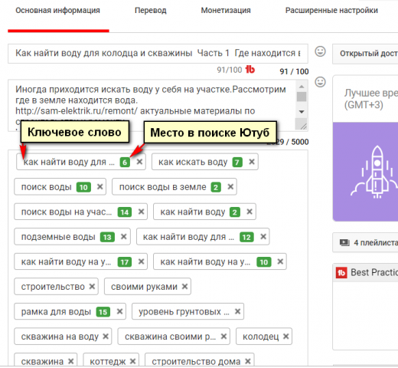Click description scrollbar up arrow
Image resolution: width=398 pixels, height=368 pixels.
[302, 87]
